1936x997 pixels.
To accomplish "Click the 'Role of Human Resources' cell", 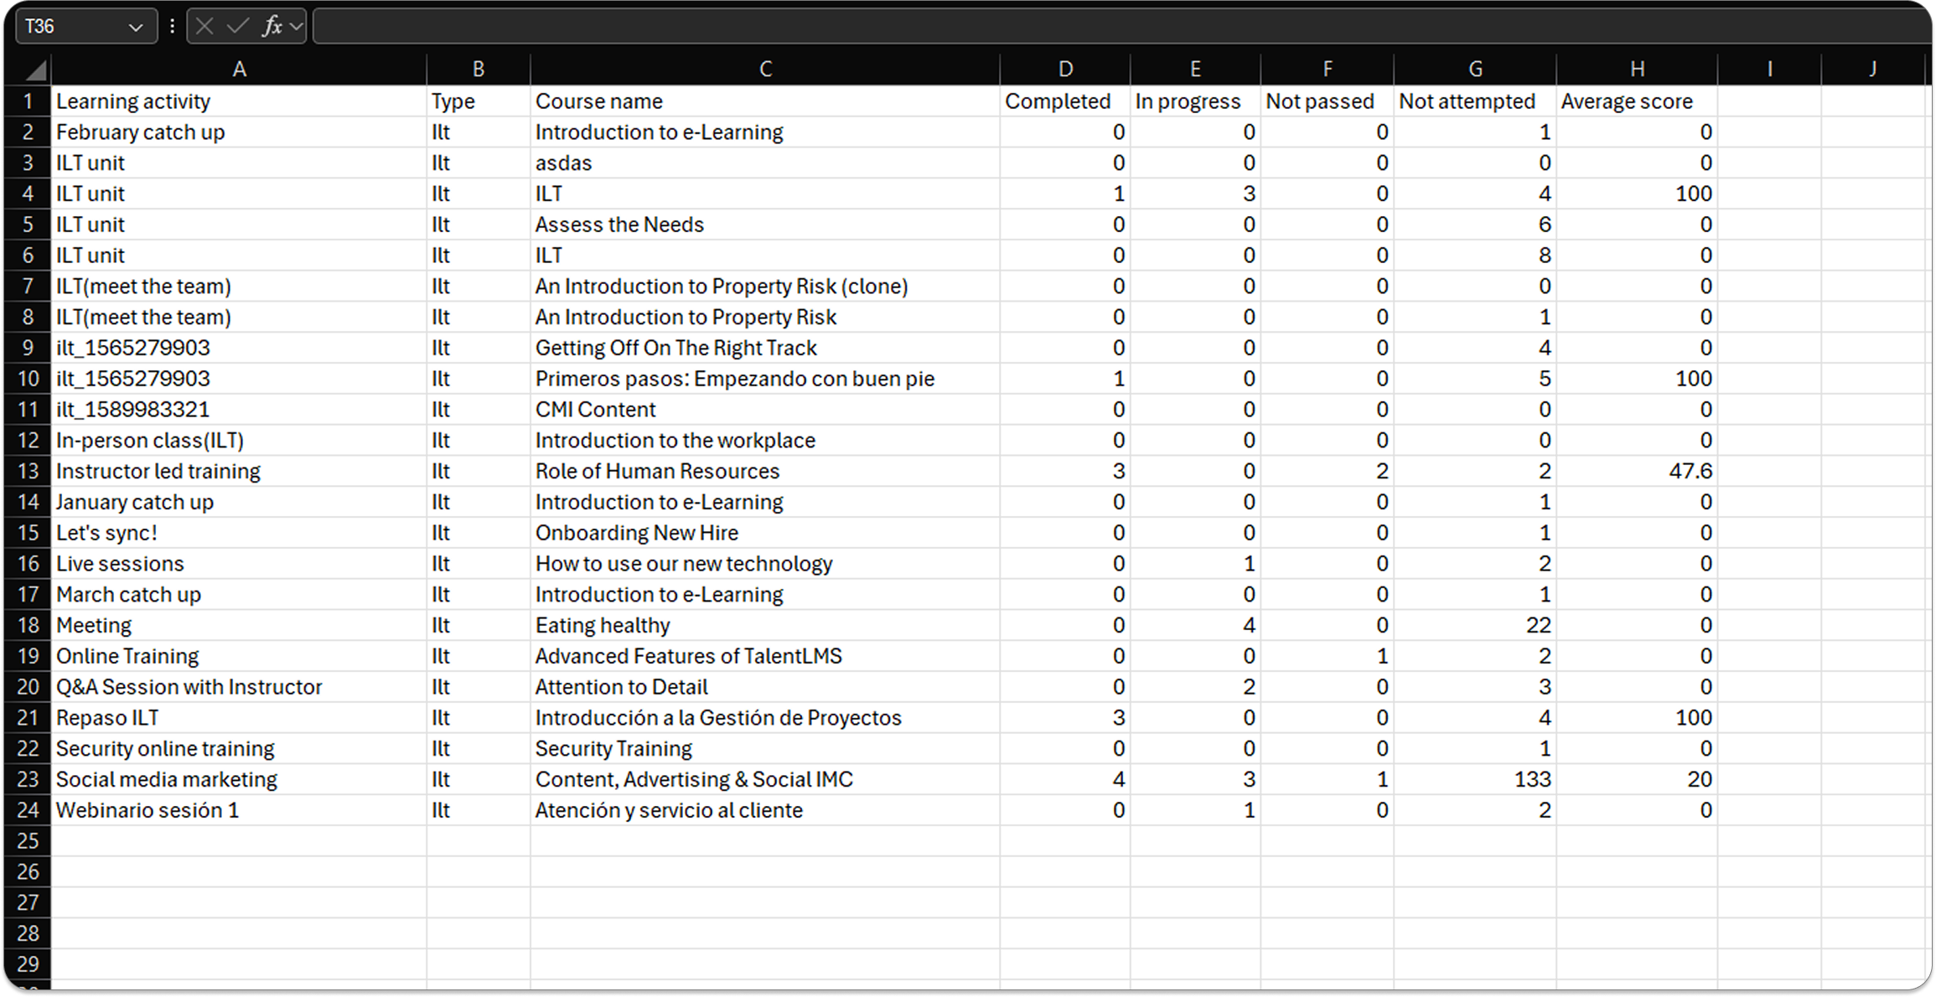I will [765, 471].
